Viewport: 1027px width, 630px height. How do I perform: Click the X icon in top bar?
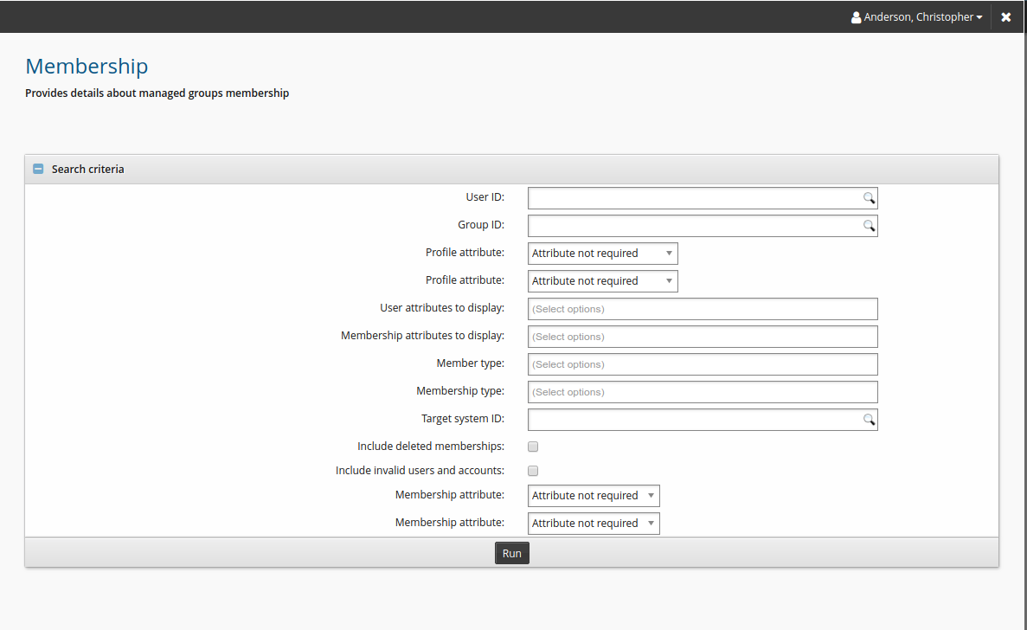pos(1006,17)
